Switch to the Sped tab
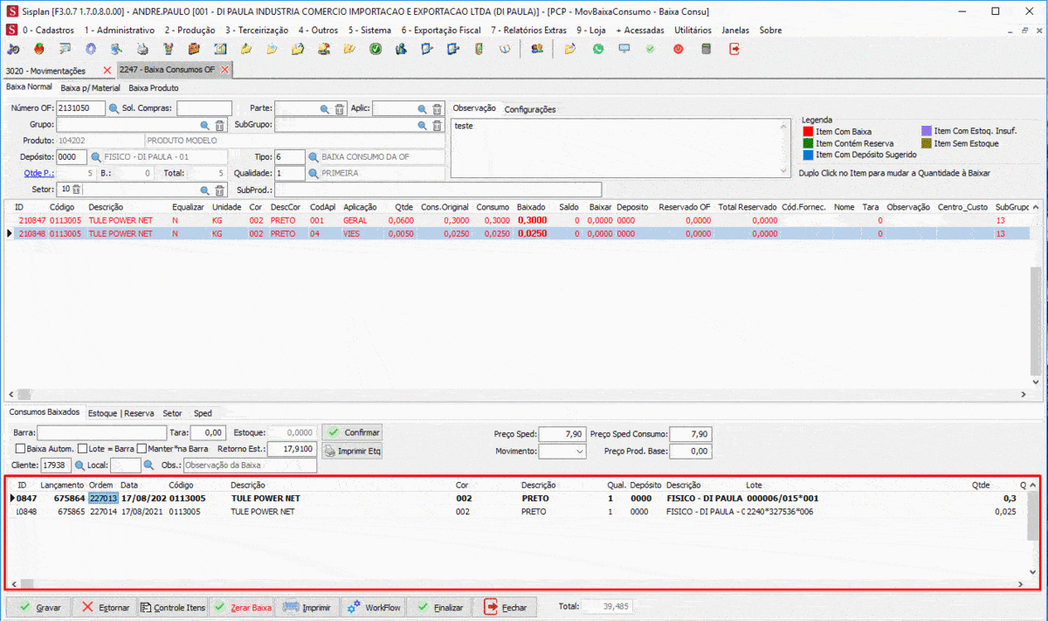 203,413
